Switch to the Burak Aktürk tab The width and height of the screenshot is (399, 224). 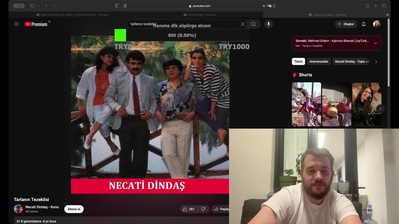pos(199,15)
